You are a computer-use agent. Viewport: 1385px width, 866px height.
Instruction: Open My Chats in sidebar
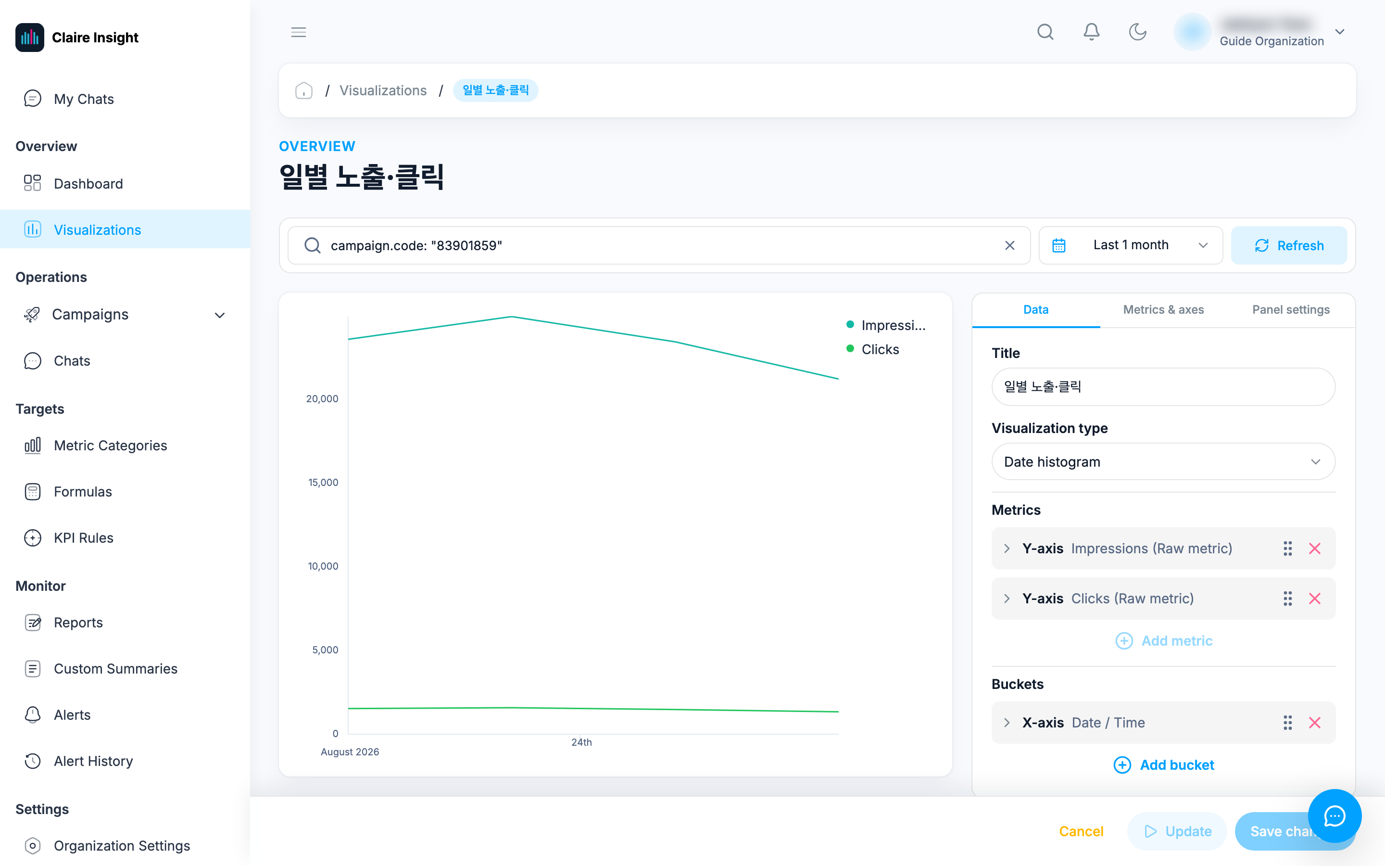(x=125, y=99)
